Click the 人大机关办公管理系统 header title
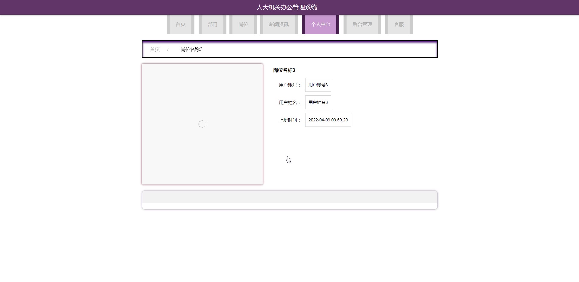 pyautogui.click(x=287, y=7)
